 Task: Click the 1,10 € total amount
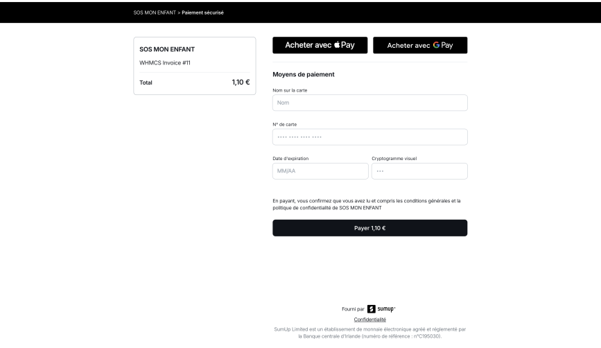[x=241, y=82]
